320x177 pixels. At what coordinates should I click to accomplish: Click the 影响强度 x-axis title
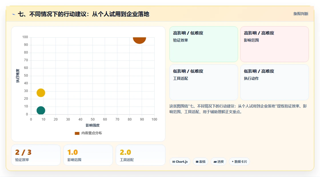pos(93,125)
